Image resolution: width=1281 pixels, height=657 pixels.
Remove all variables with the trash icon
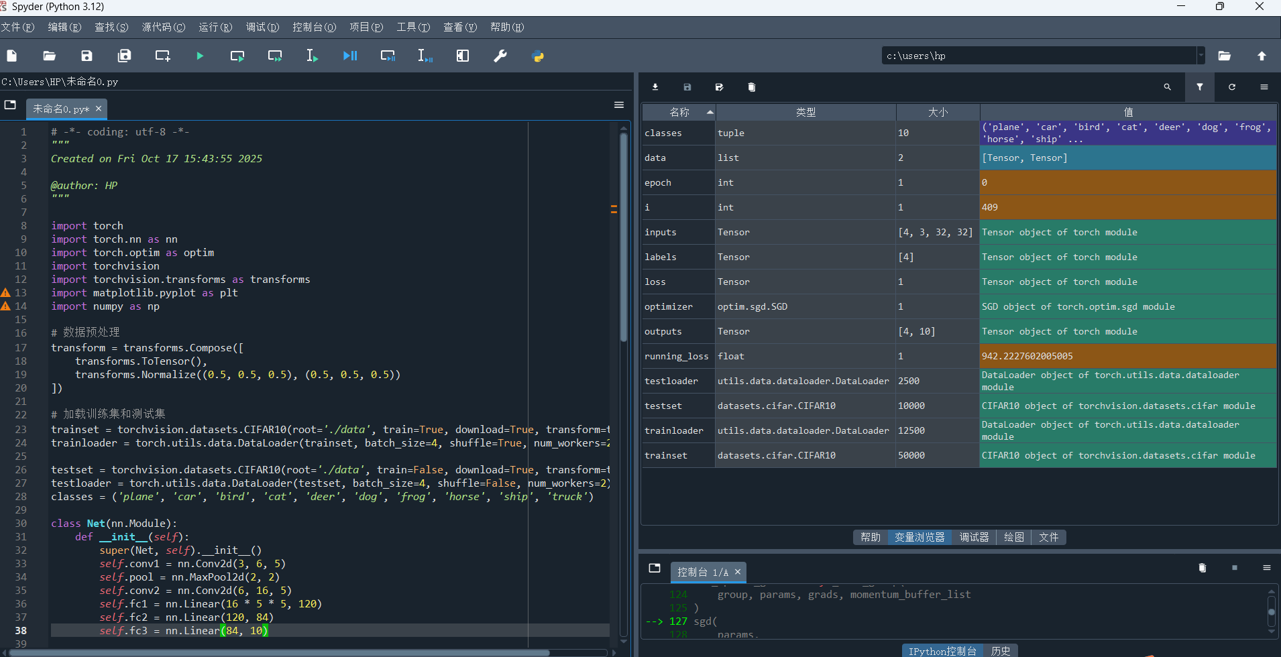click(x=752, y=87)
